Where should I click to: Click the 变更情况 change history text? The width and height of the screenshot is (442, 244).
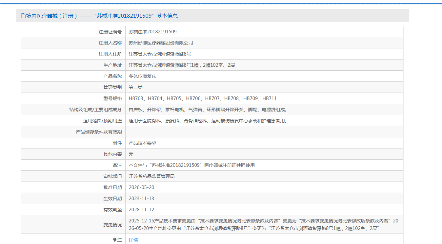(x=264, y=224)
